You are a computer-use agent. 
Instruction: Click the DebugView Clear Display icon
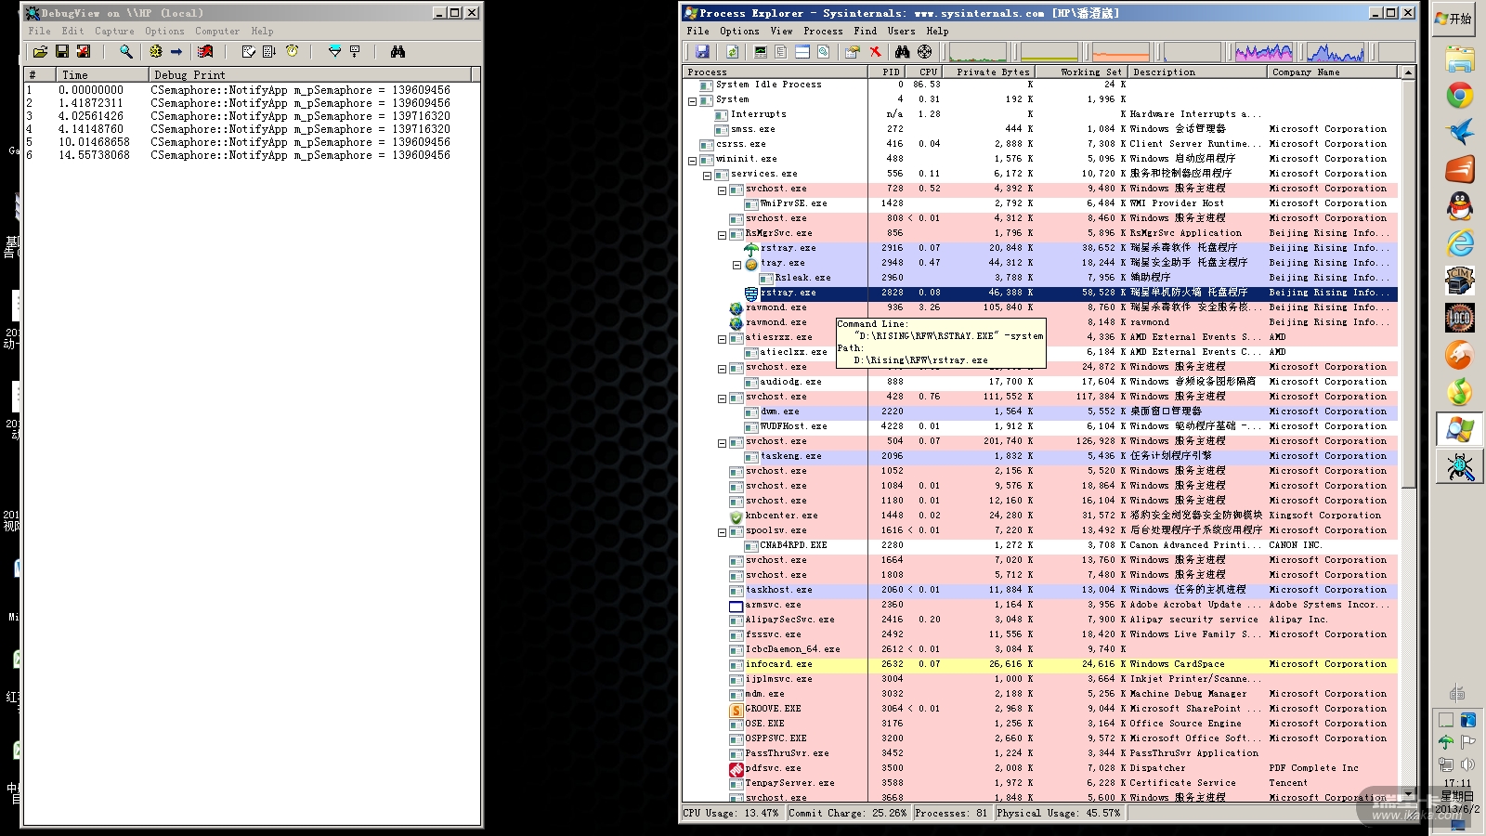(x=84, y=52)
